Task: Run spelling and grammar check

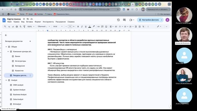Action: [21, 27]
